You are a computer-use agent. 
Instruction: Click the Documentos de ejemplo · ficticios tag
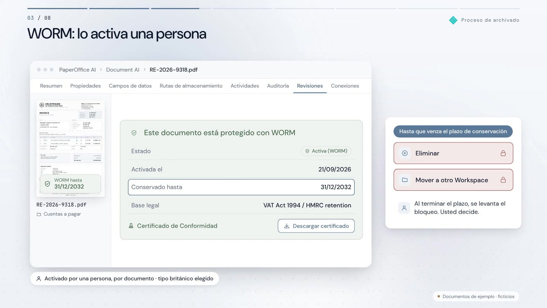[476, 296]
